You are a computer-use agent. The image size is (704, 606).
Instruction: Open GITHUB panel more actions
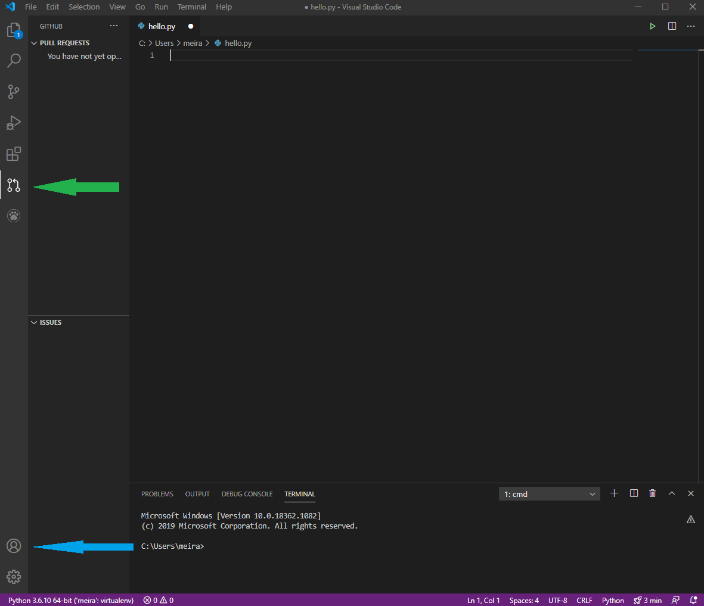click(x=114, y=26)
